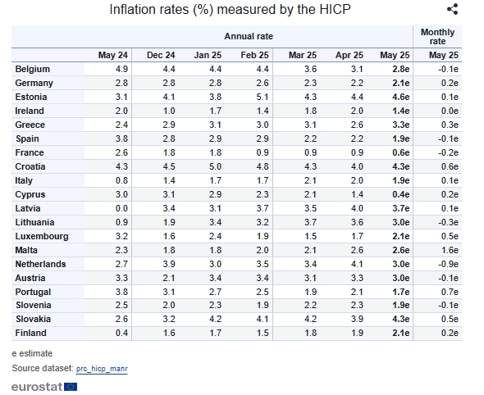484x395 pixels.
Task: Click the share icon at top right
Action: coord(453,9)
